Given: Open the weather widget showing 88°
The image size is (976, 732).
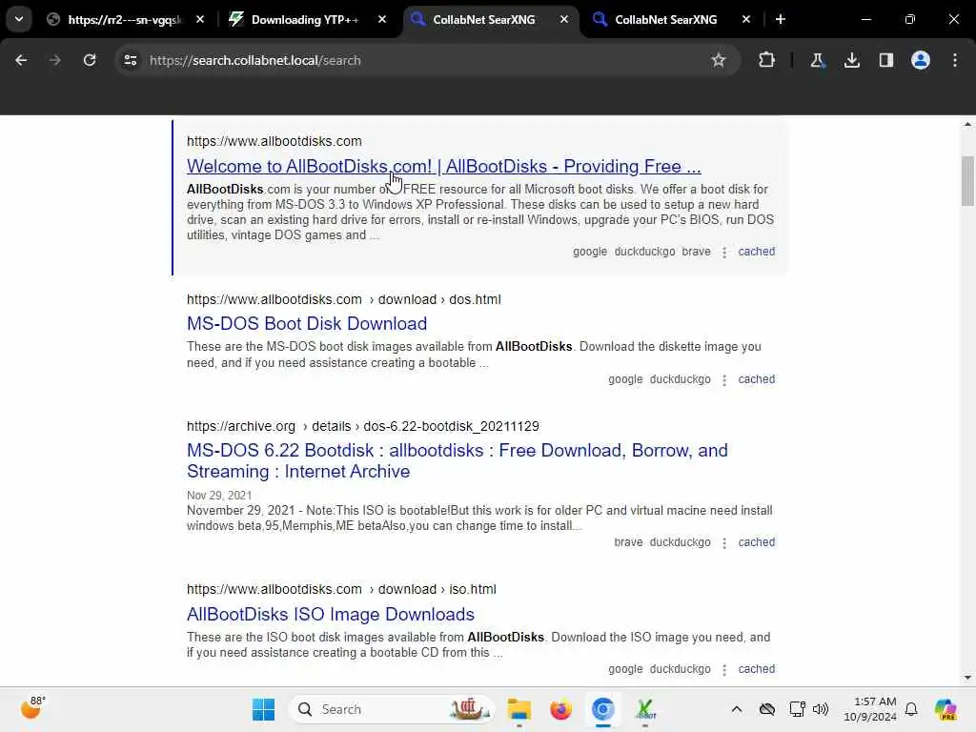Looking at the screenshot, I should [x=32, y=708].
